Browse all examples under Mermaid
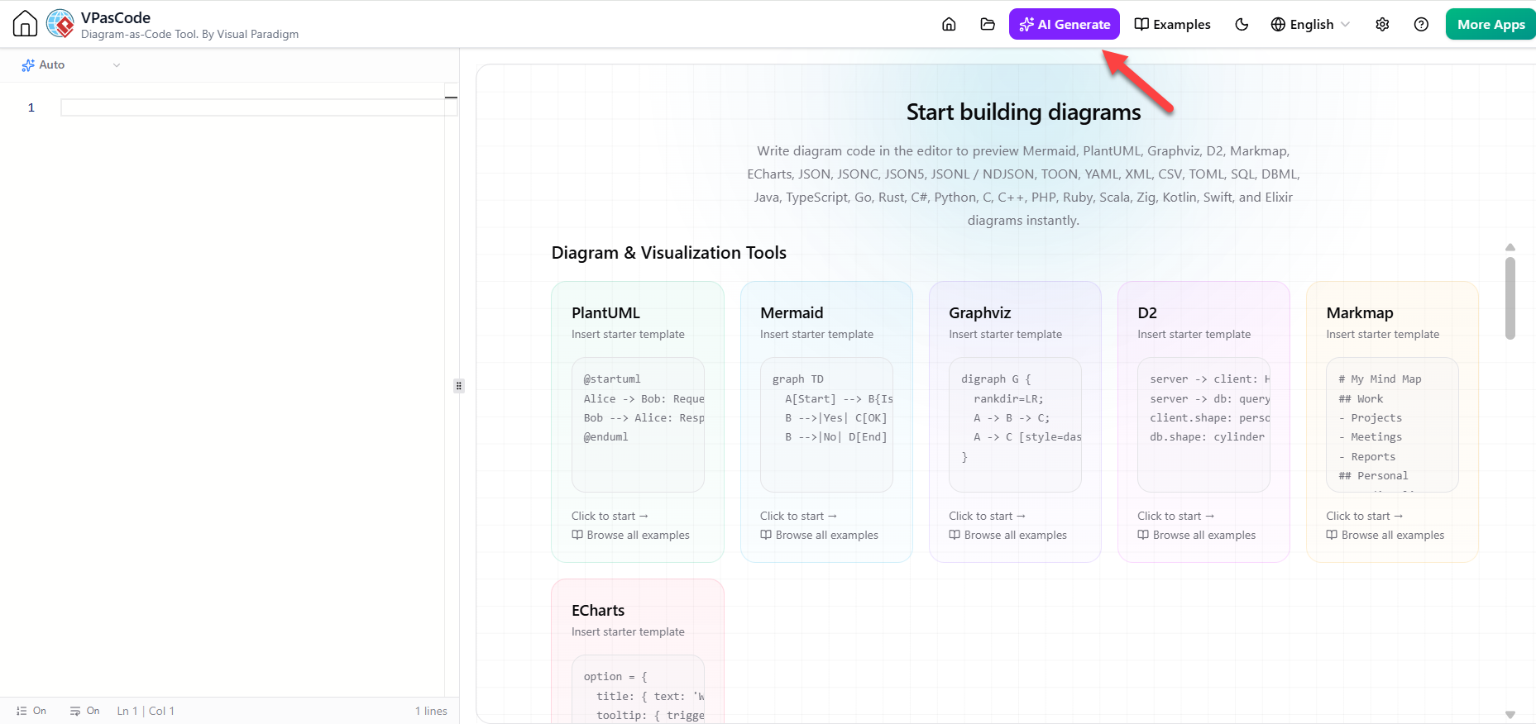 click(819, 535)
